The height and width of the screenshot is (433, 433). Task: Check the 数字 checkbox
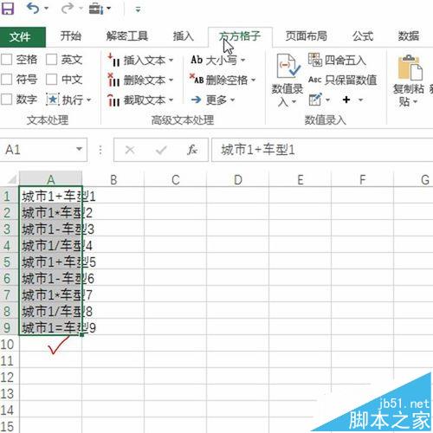pos(7,100)
